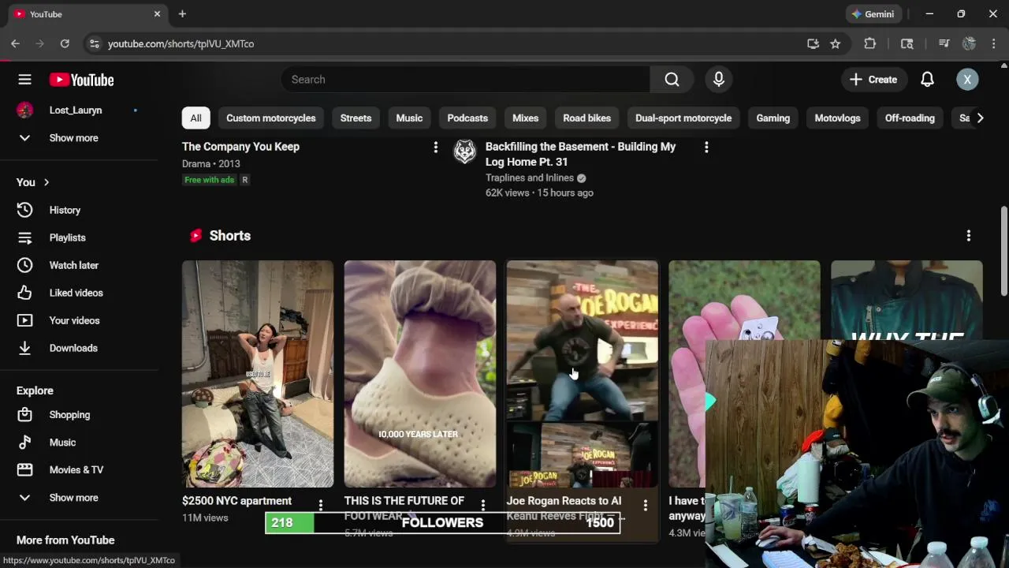Play future of footwear short thumbnail
The image size is (1009, 568).
point(420,374)
